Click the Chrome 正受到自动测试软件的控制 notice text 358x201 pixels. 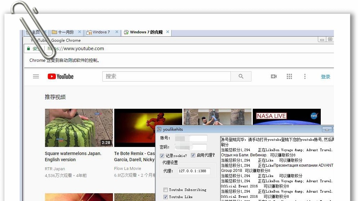tap(64, 60)
